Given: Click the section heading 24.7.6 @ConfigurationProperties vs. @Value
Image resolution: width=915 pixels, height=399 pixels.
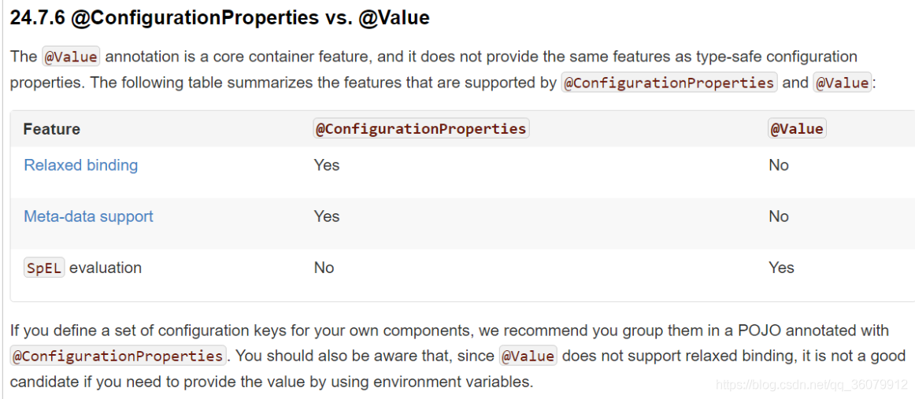Looking at the screenshot, I should click(220, 18).
